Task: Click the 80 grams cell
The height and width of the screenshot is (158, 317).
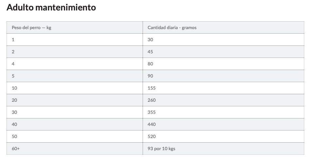Action: (x=223, y=64)
